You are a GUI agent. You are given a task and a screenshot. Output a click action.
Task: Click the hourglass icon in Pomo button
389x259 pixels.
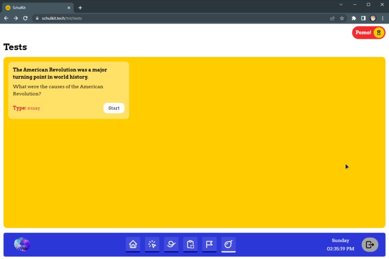(x=378, y=32)
